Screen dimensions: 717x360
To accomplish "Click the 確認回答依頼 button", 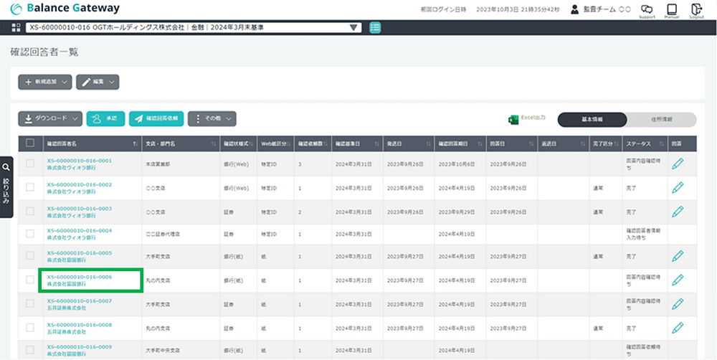I will tap(156, 119).
